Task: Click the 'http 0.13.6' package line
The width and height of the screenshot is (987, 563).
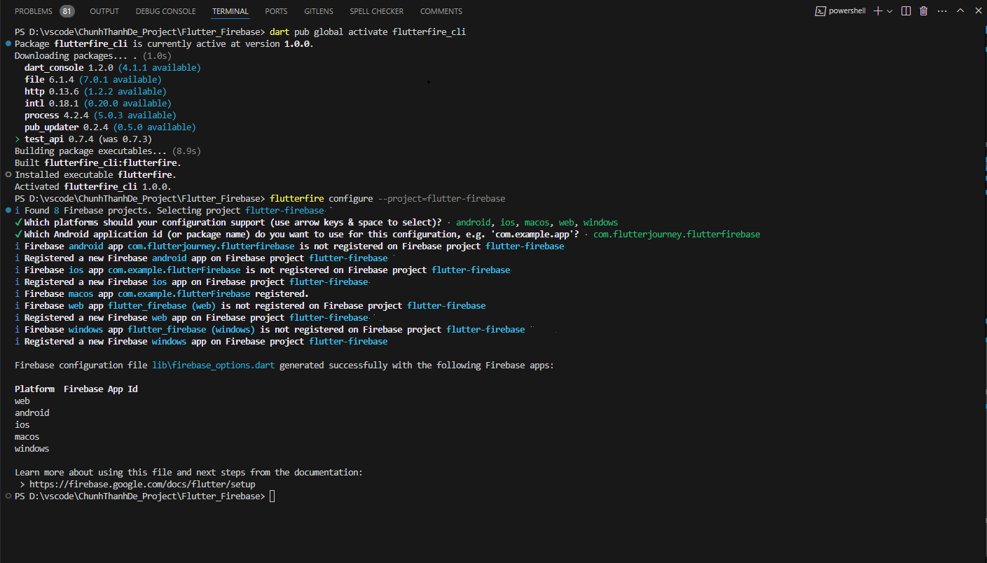Action: tap(95, 92)
